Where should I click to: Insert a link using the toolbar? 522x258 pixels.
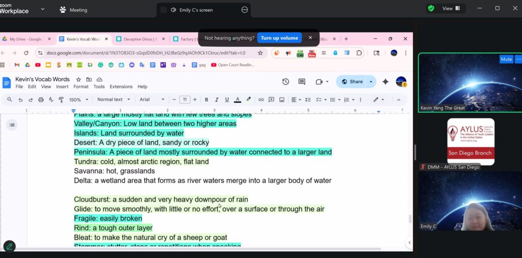[x=261, y=99]
